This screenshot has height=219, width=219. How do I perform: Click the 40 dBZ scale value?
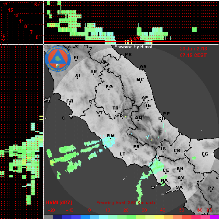tap(163, 210)
